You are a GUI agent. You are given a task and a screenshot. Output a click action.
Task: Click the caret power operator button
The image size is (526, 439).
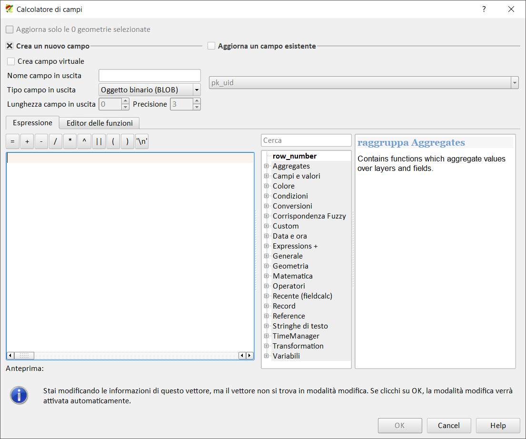(x=84, y=142)
